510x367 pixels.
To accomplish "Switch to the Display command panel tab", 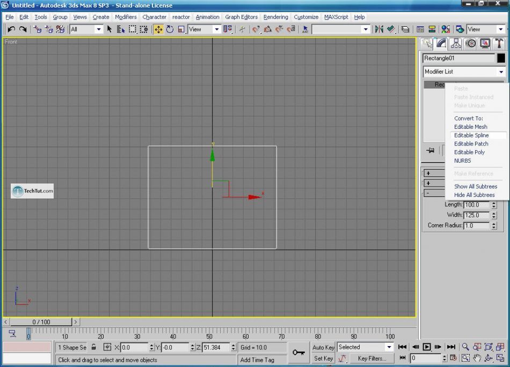I will click(x=485, y=44).
